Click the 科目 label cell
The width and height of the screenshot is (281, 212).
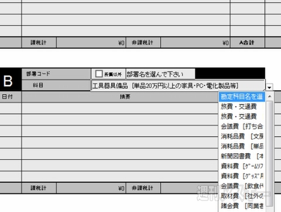[x=56, y=86]
